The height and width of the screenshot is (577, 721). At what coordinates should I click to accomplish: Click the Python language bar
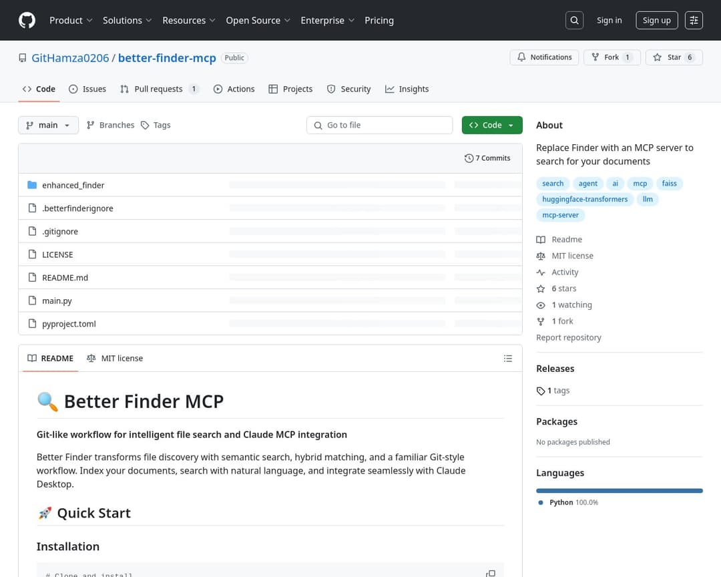tap(620, 490)
